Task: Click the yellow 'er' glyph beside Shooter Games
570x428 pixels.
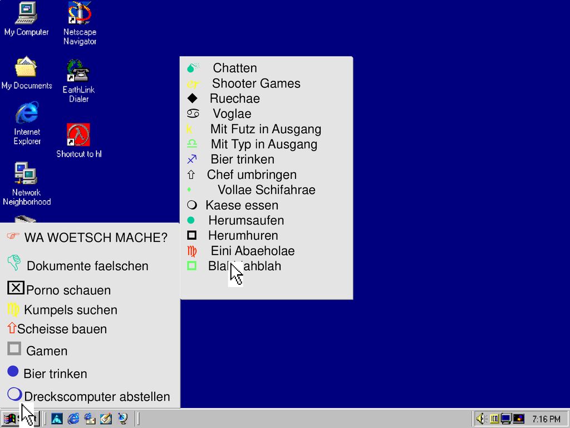Action: (x=193, y=84)
